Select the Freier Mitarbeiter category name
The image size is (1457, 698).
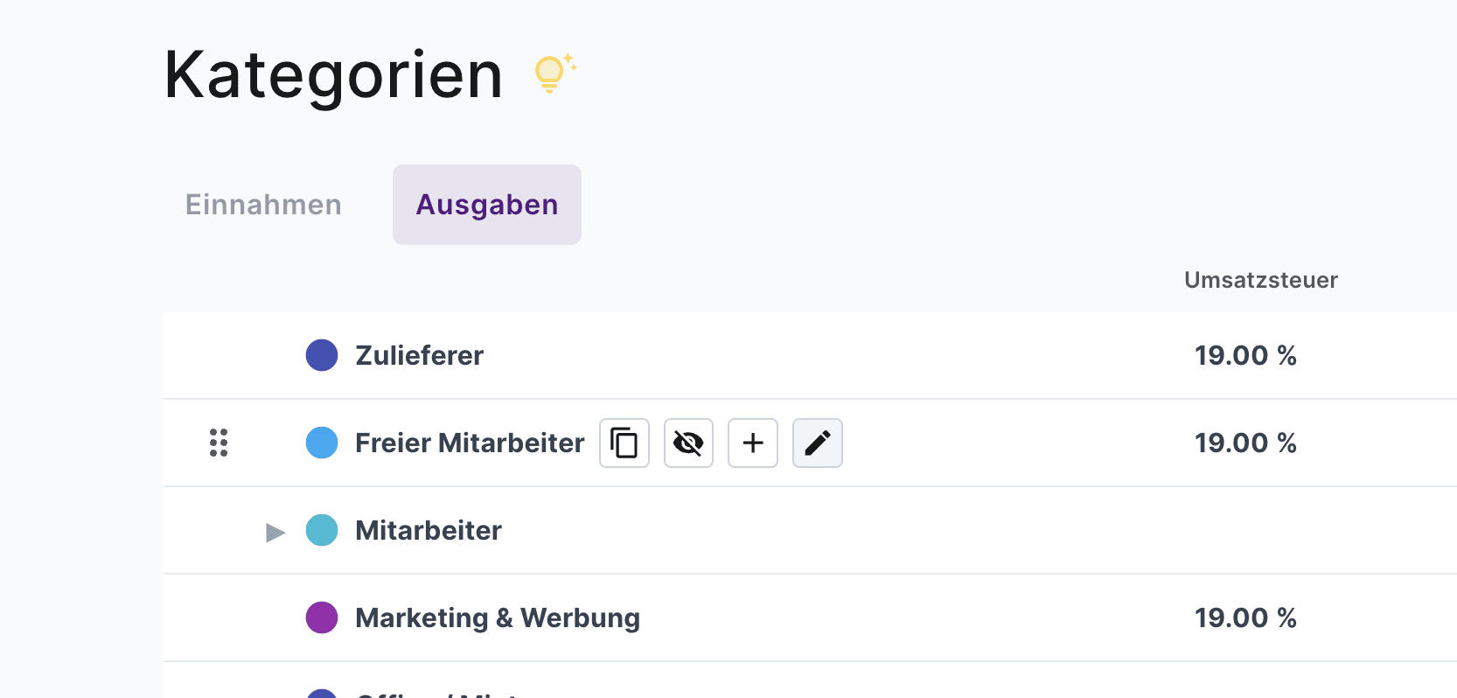tap(470, 443)
